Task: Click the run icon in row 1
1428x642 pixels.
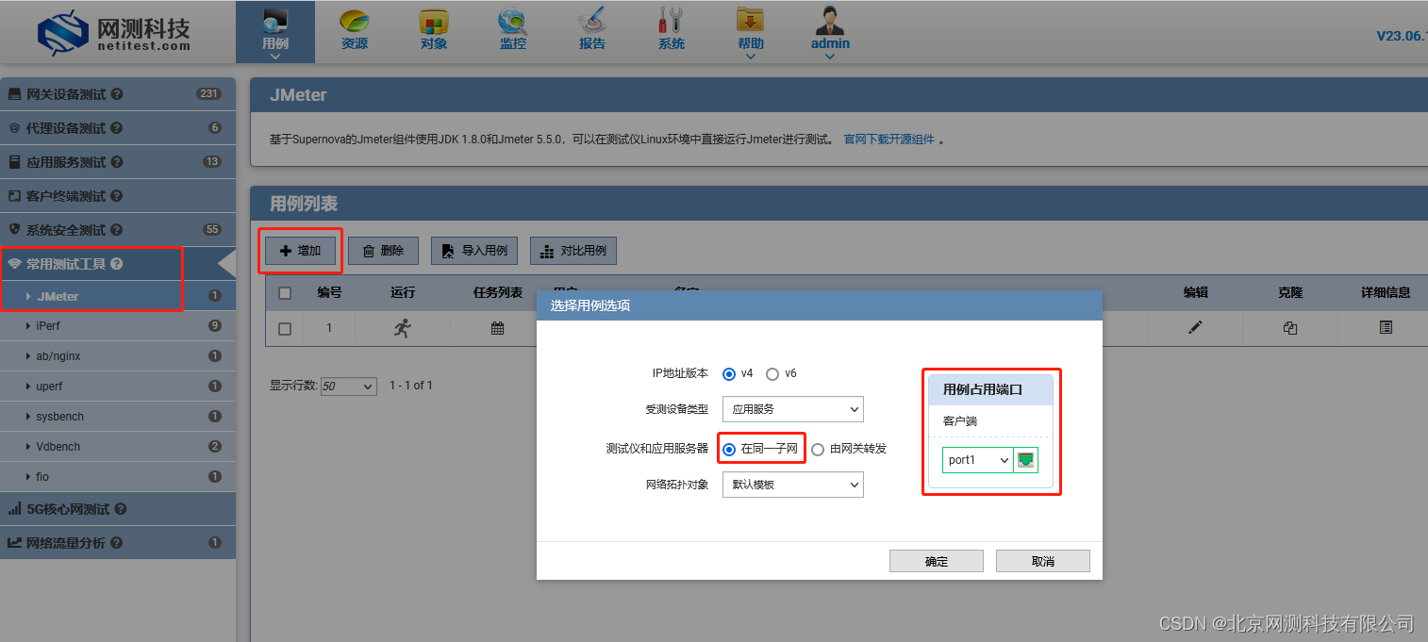Action: [x=403, y=328]
